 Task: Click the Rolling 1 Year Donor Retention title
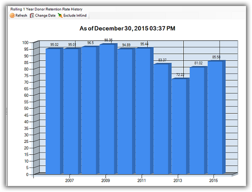[x=46, y=9]
